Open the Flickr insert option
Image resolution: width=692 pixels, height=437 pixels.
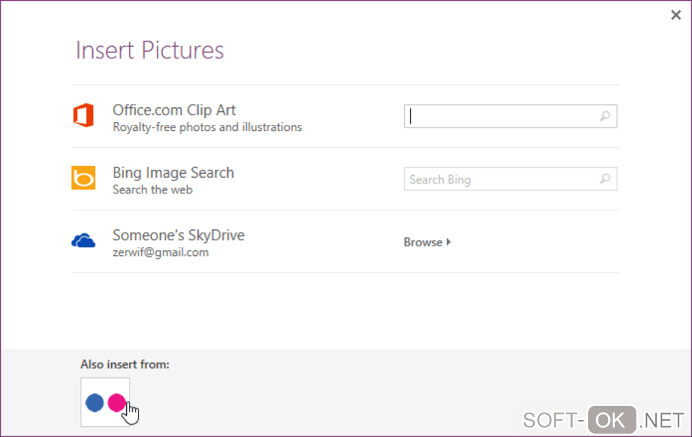click(105, 402)
